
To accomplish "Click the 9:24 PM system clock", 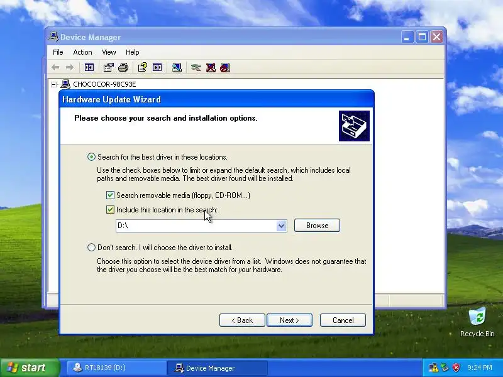I will (x=480, y=368).
